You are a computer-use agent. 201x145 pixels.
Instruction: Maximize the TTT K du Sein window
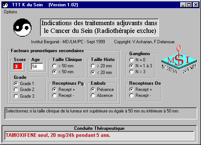(x=189, y=5)
